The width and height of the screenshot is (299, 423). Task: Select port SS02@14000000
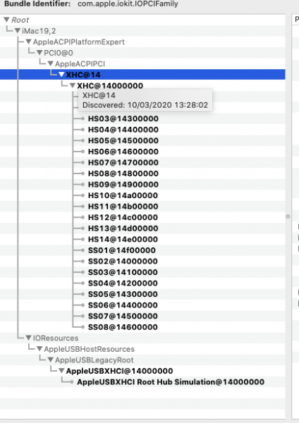(x=123, y=261)
